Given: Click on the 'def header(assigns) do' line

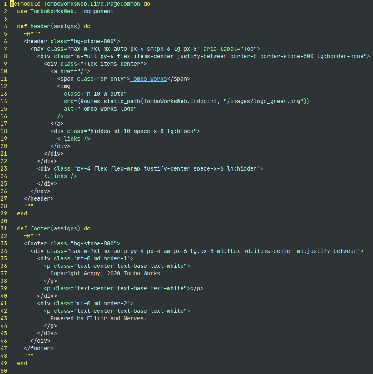Looking at the screenshot, I should tap(54, 26).
